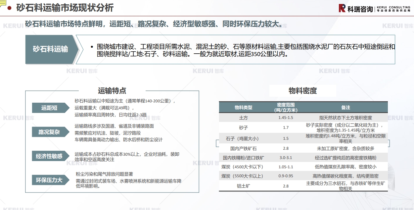Click the 物料密度 section heading
The height and width of the screenshot is (210, 414).
[x=302, y=91]
